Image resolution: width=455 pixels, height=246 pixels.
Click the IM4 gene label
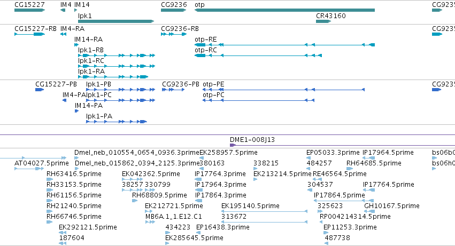[x=66, y=5]
